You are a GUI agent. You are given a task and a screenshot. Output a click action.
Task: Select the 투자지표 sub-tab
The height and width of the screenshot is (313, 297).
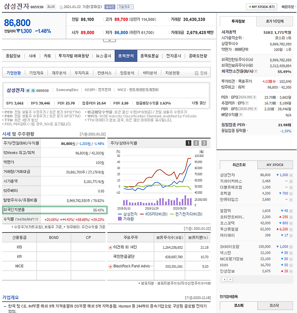82,73
